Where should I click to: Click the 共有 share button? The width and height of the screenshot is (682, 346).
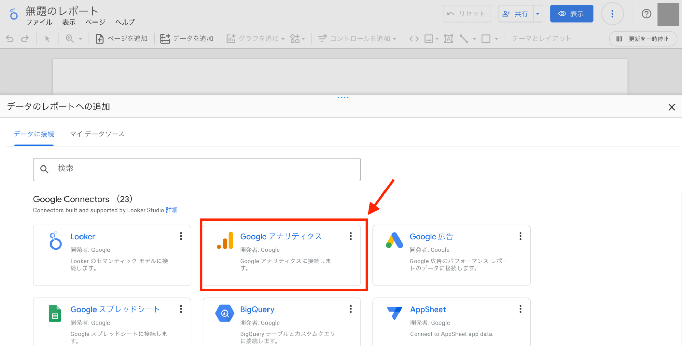516,14
